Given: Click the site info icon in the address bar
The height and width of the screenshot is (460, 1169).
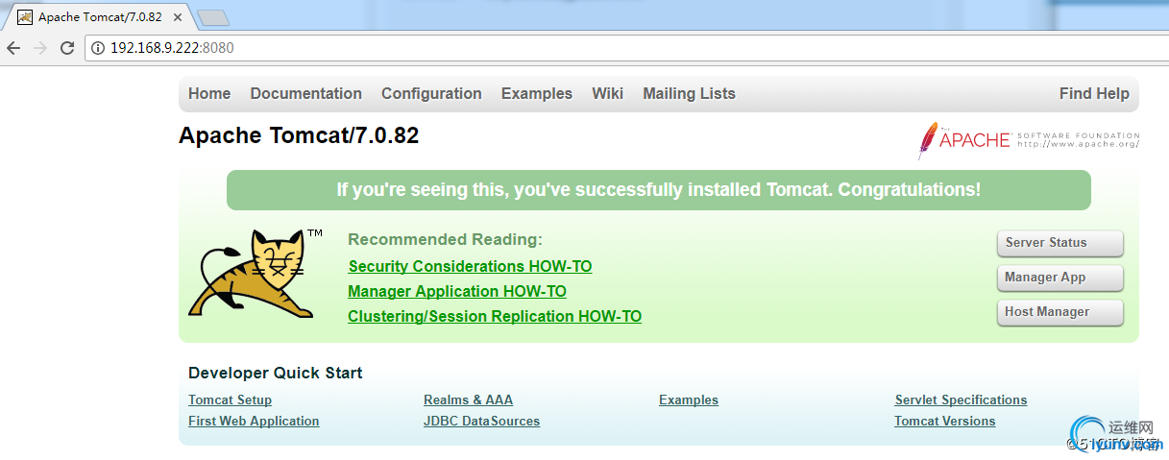Looking at the screenshot, I should 99,48.
